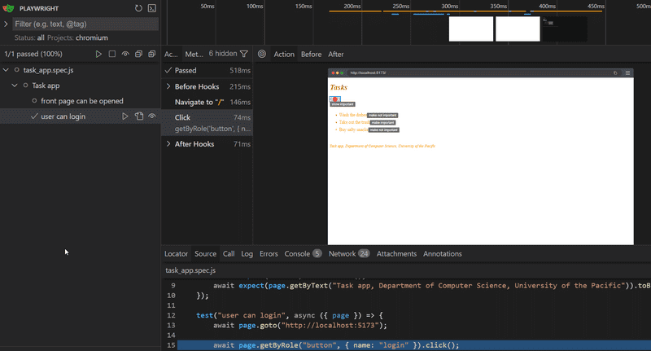Open the hidden actions filter icon

(x=244, y=54)
